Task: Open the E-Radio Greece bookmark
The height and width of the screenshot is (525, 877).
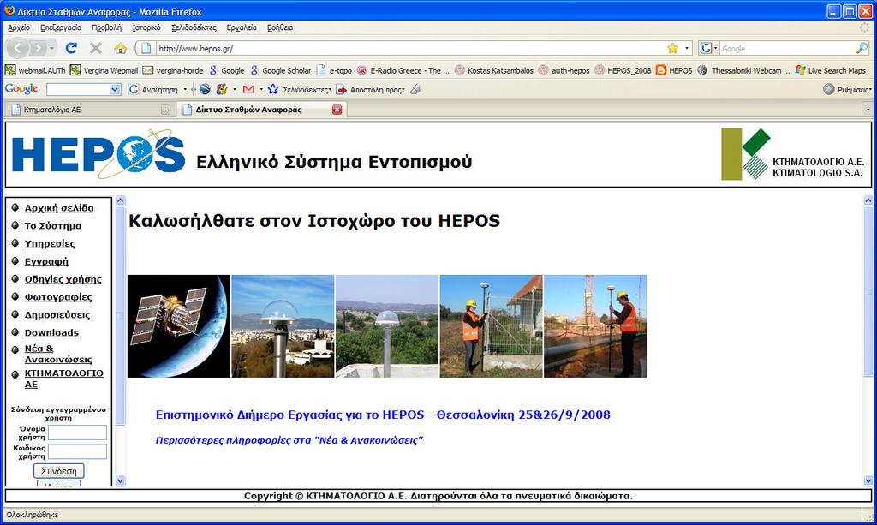Action: (x=403, y=70)
